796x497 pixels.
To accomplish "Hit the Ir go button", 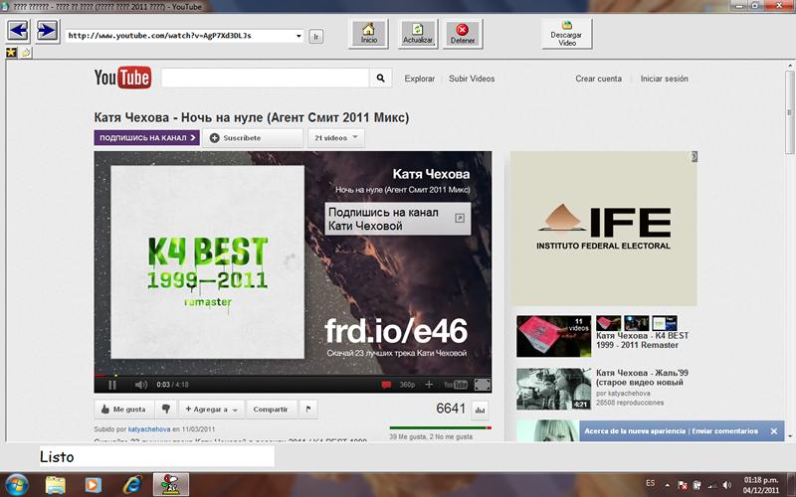I will [316, 37].
